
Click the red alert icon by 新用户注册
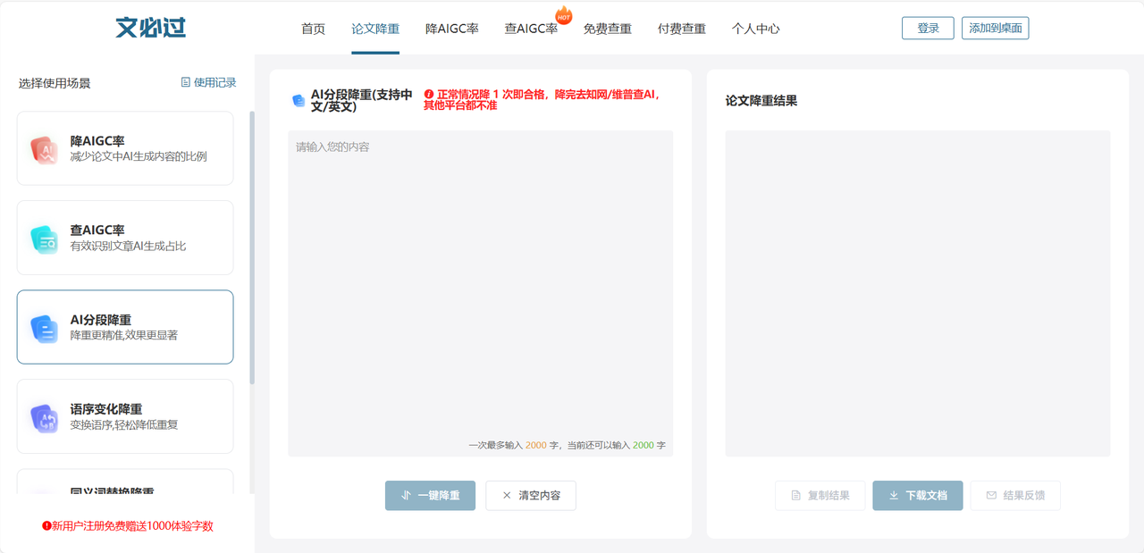46,526
